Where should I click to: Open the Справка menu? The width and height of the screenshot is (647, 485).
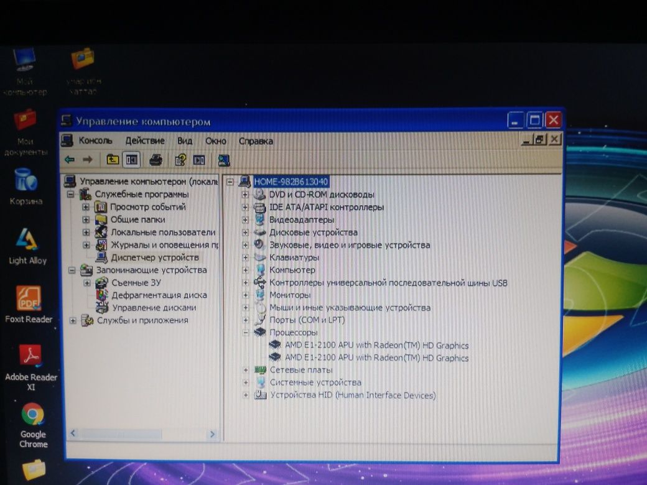click(x=256, y=141)
